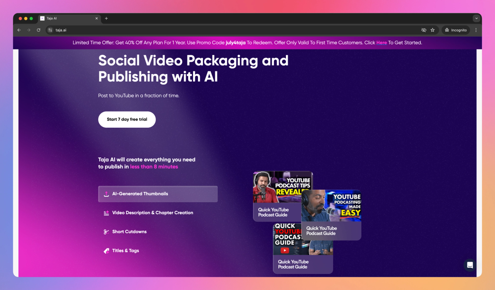The image size is (495, 290).
Task: Expand the tab search dropdown arrow
Action: coord(476,19)
